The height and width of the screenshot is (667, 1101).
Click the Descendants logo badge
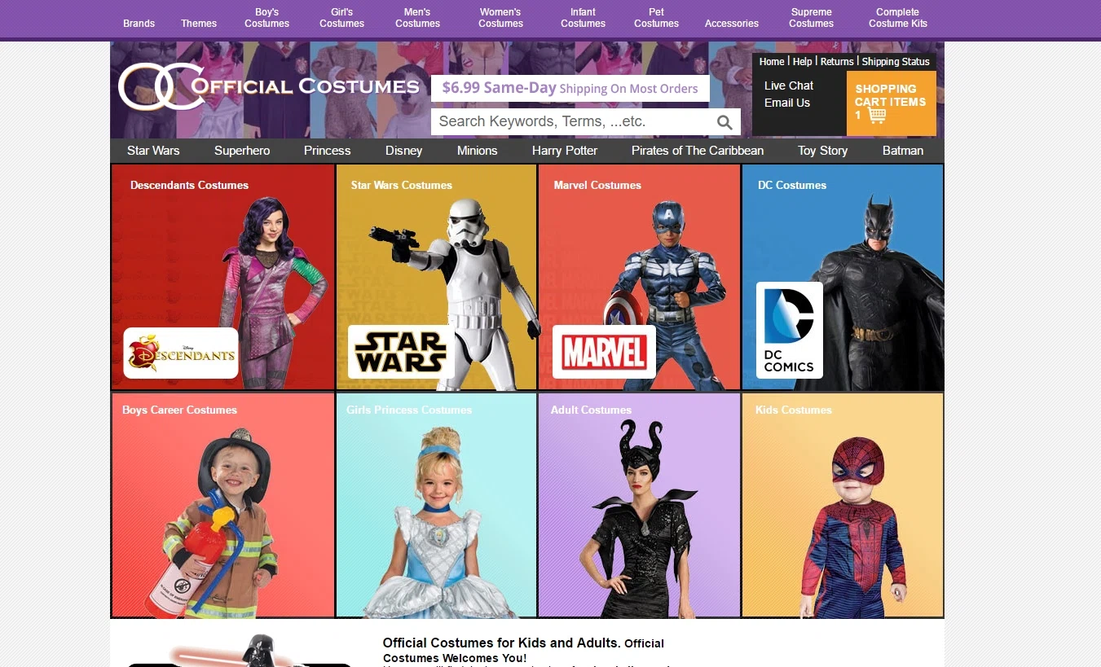181,353
